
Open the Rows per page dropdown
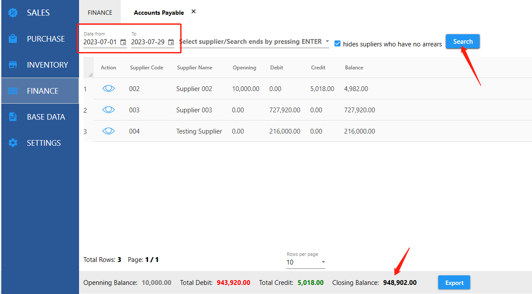point(323,262)
